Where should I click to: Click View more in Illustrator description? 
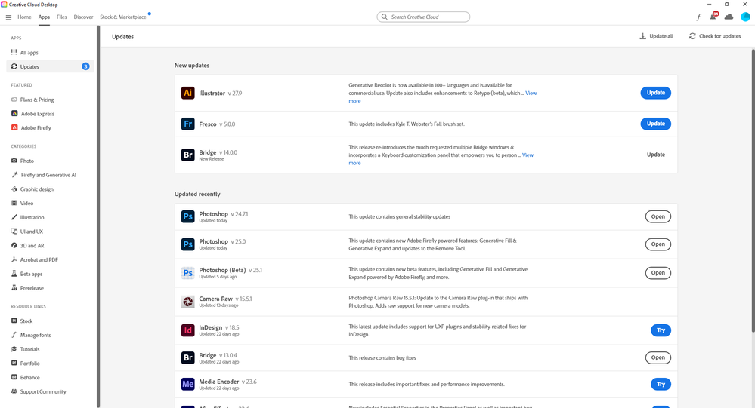[x=531, y=94]
